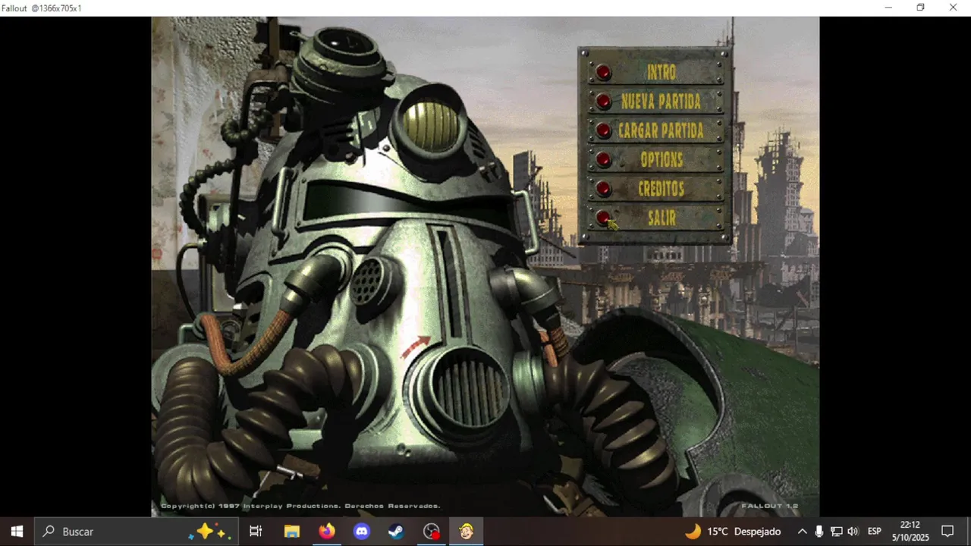971x546 pixels.
Task: Open the weather widget showing 15°C Despejado
Action: point(733,532)
